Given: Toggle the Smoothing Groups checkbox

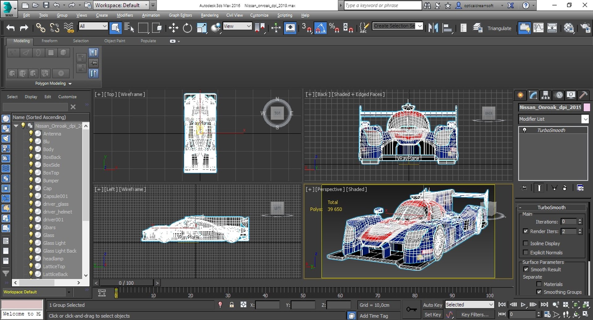Looking at the screenshot, I should pyautogui.click(x=539, y=292).
